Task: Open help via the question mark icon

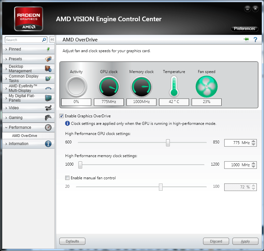Action: click(x=255, y=39)
